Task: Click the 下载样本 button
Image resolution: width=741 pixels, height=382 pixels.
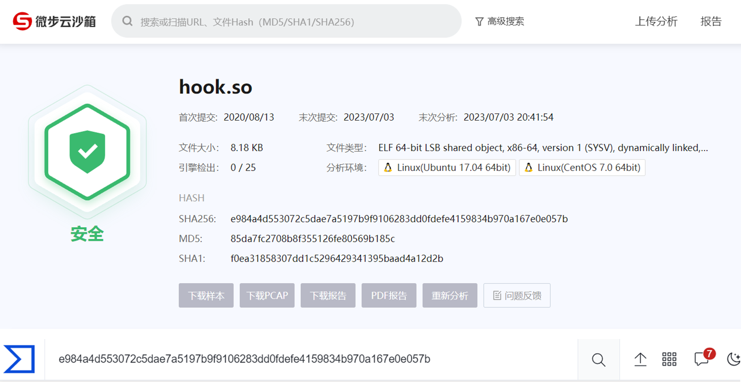Action: 206,295
